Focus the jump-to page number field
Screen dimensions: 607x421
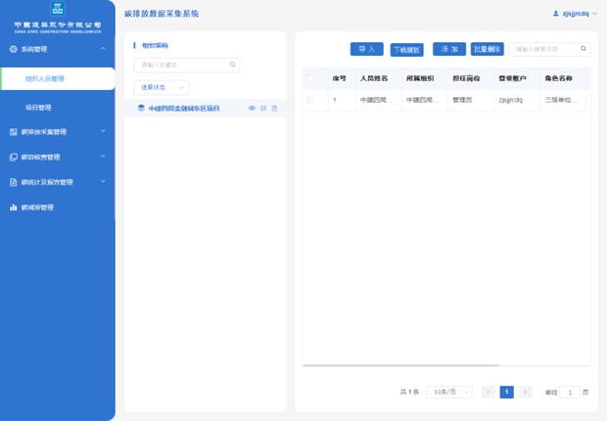(x=570, y=393)
